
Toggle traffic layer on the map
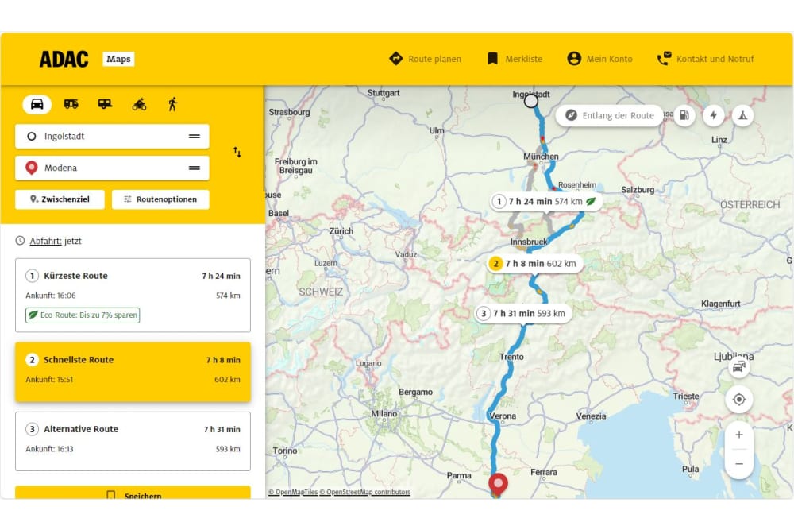pos(738,366)
